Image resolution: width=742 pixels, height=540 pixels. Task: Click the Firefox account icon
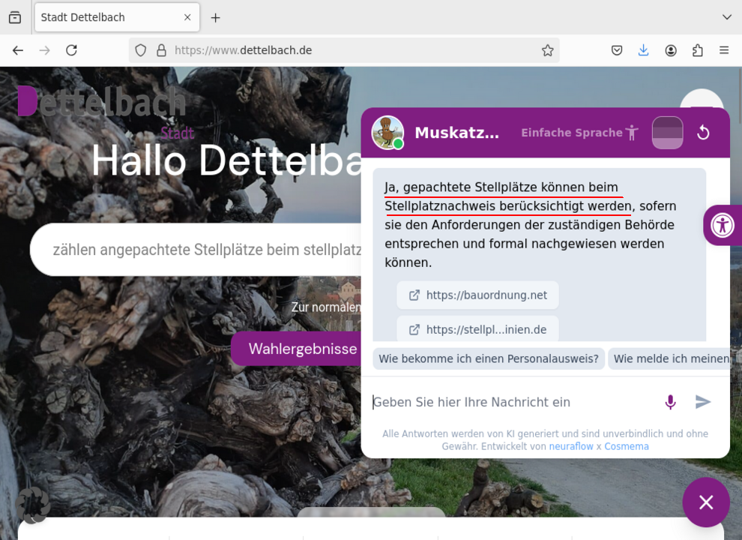(x=671, y=49)
